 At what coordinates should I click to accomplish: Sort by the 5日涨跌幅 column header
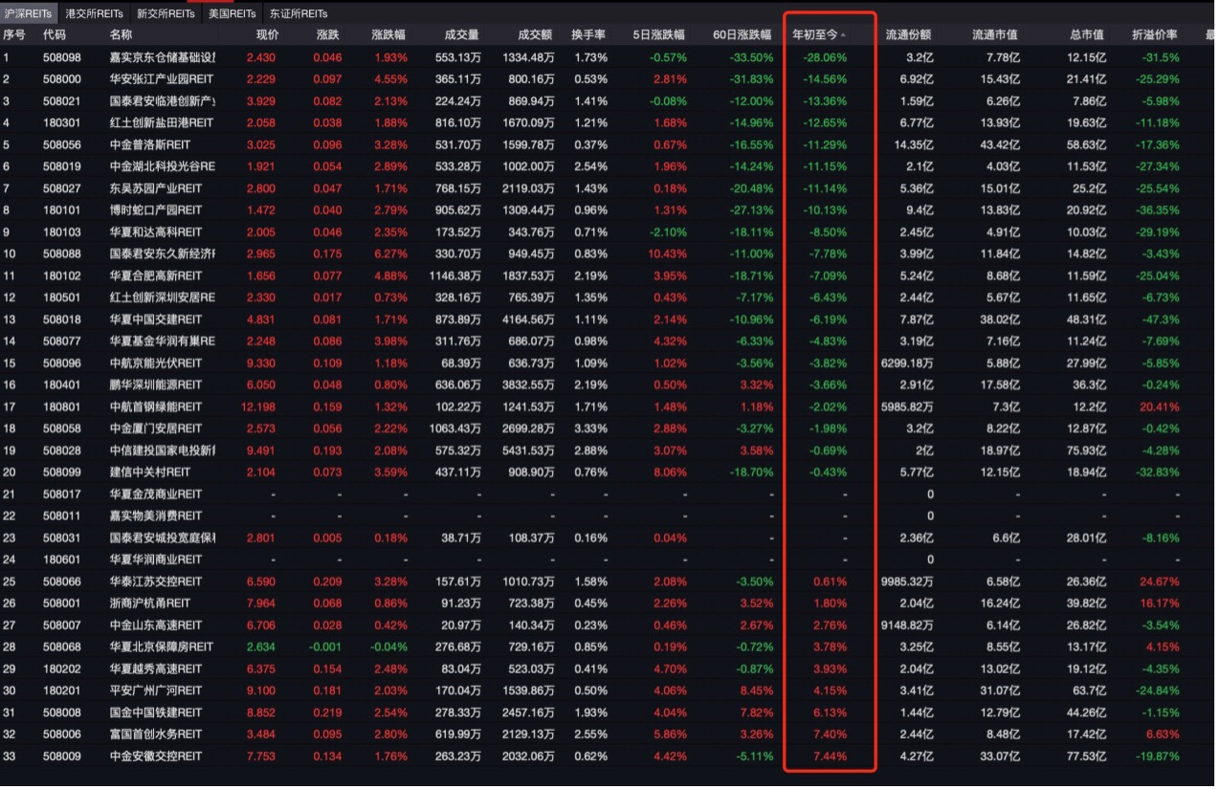659,34
